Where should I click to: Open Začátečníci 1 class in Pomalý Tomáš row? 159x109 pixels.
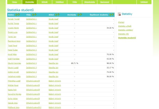(31, 19)
